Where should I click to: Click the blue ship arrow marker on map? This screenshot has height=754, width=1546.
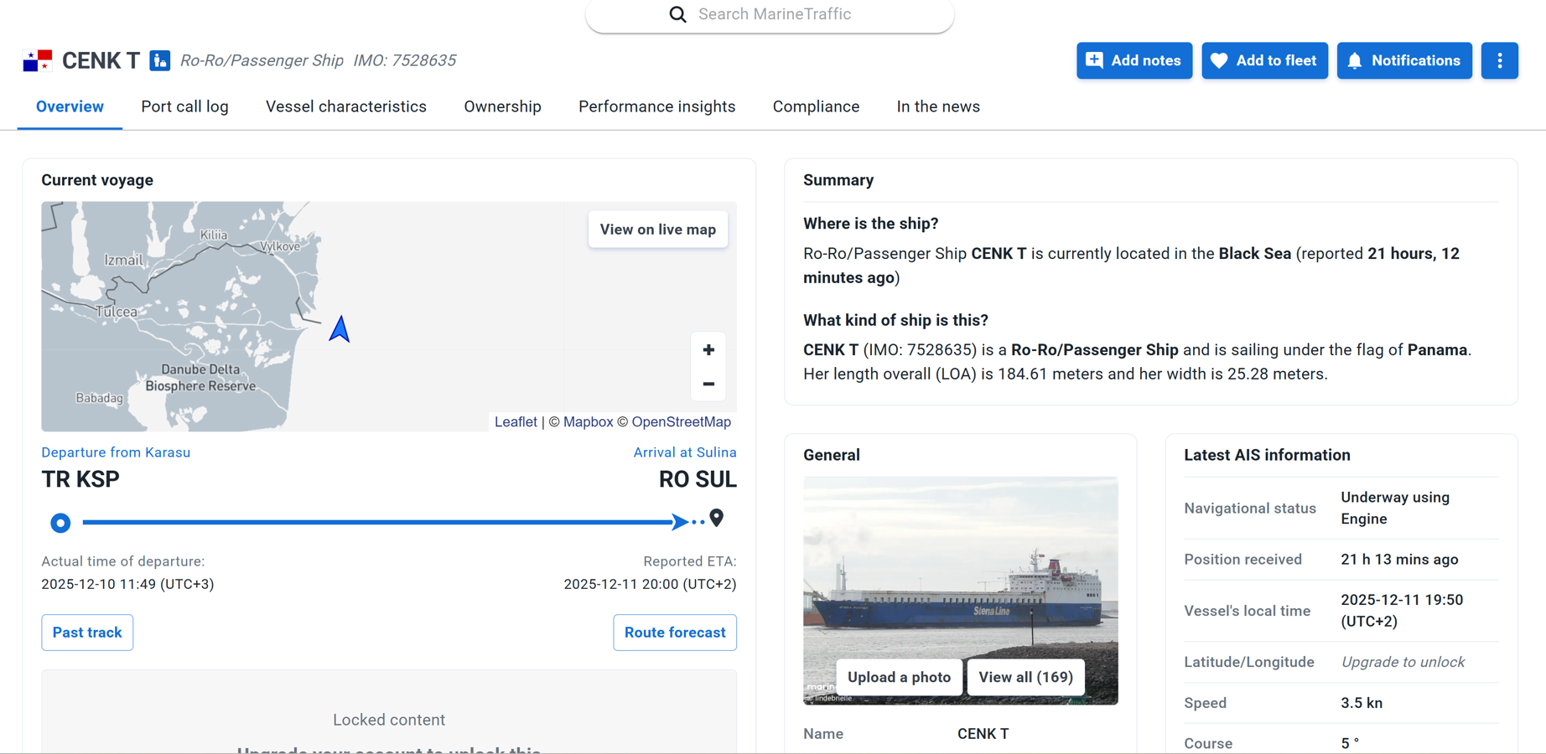340,329
